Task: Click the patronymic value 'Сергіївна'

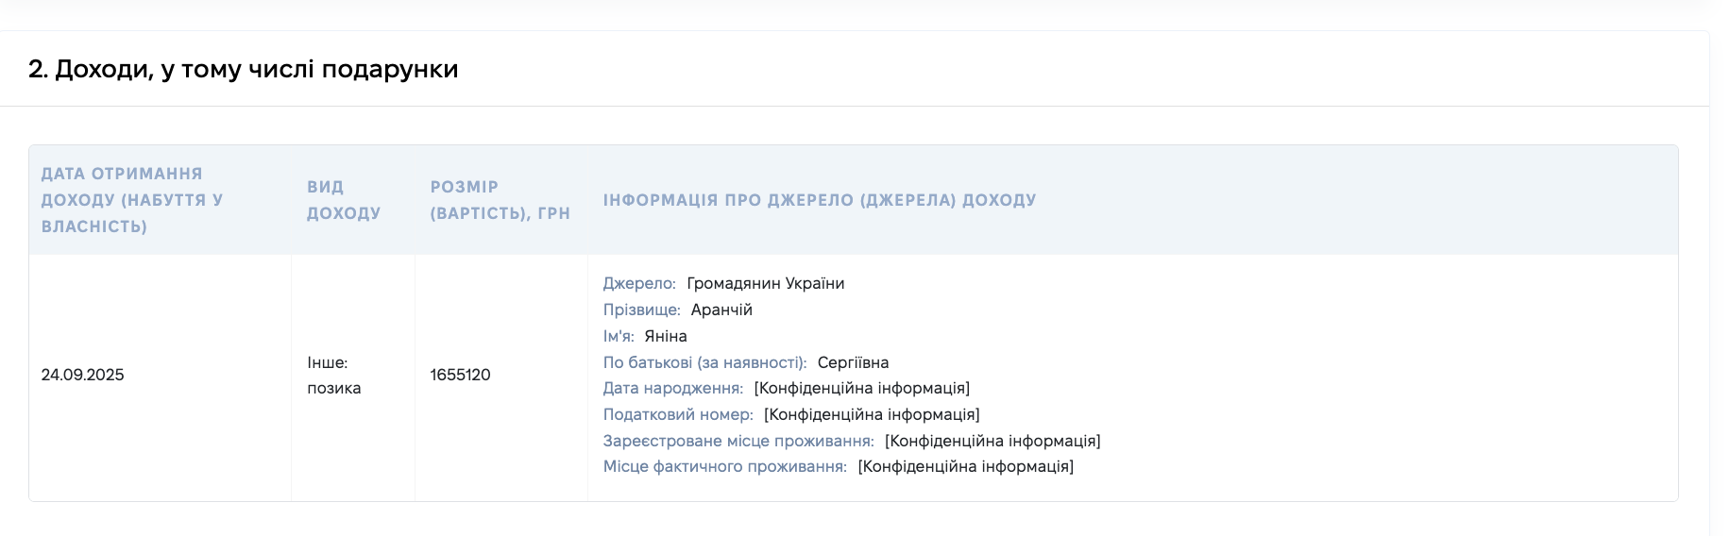Action: [854, 362]
